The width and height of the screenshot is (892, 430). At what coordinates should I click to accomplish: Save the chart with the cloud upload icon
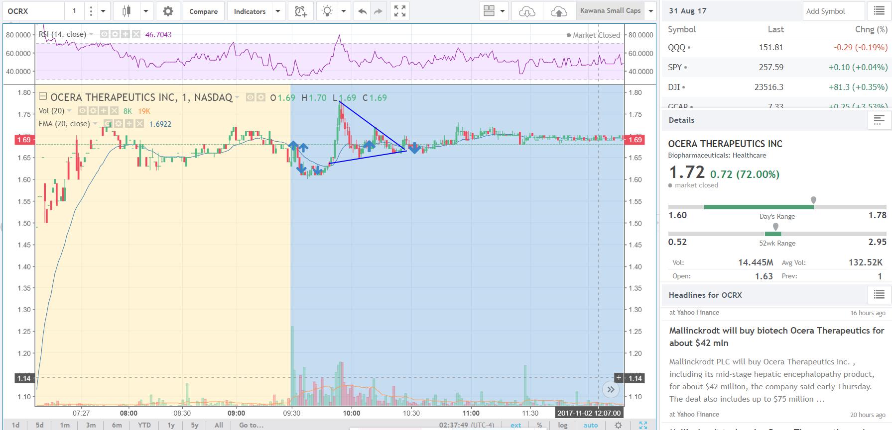click(559, 11)
